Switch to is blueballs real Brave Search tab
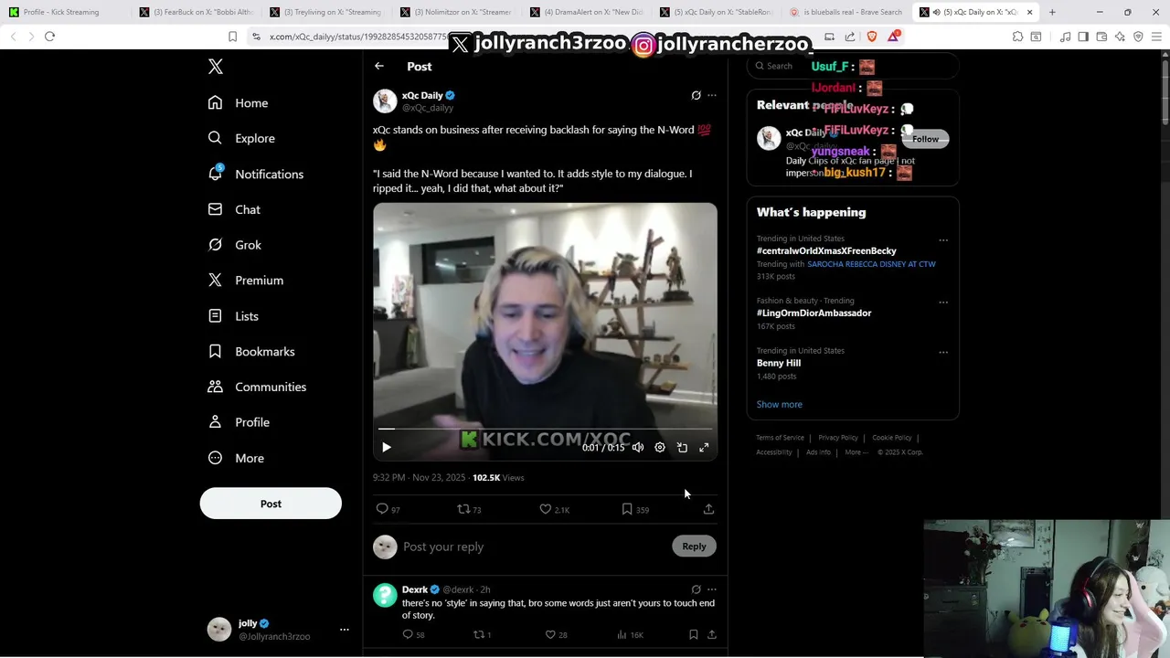 point(846,12)
